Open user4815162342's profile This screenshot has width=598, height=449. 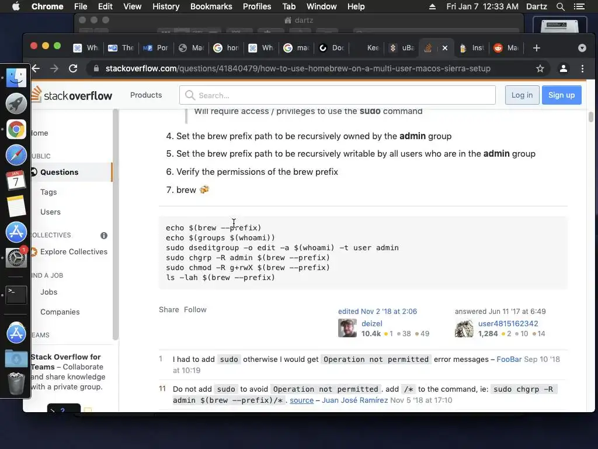tap(508, 324)
